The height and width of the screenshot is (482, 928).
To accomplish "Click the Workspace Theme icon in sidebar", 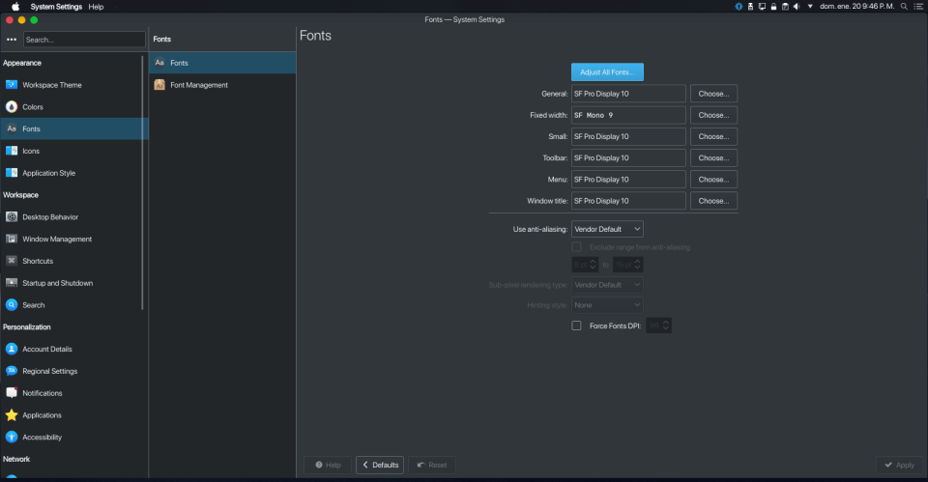I will [12, 85].
